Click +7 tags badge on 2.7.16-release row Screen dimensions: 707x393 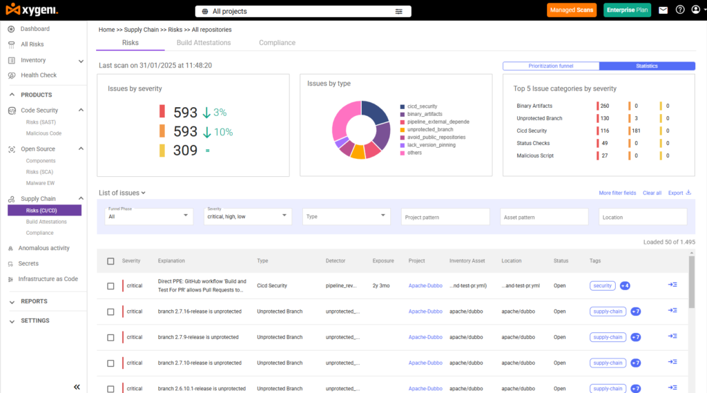(635, 311)
